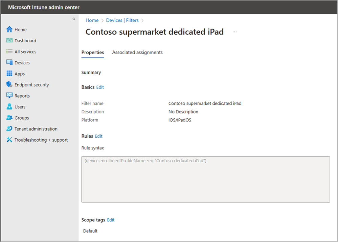This screenshot has width=338, height=242.
Task: Open the Apps grid icon
Action: click(9, 74)
